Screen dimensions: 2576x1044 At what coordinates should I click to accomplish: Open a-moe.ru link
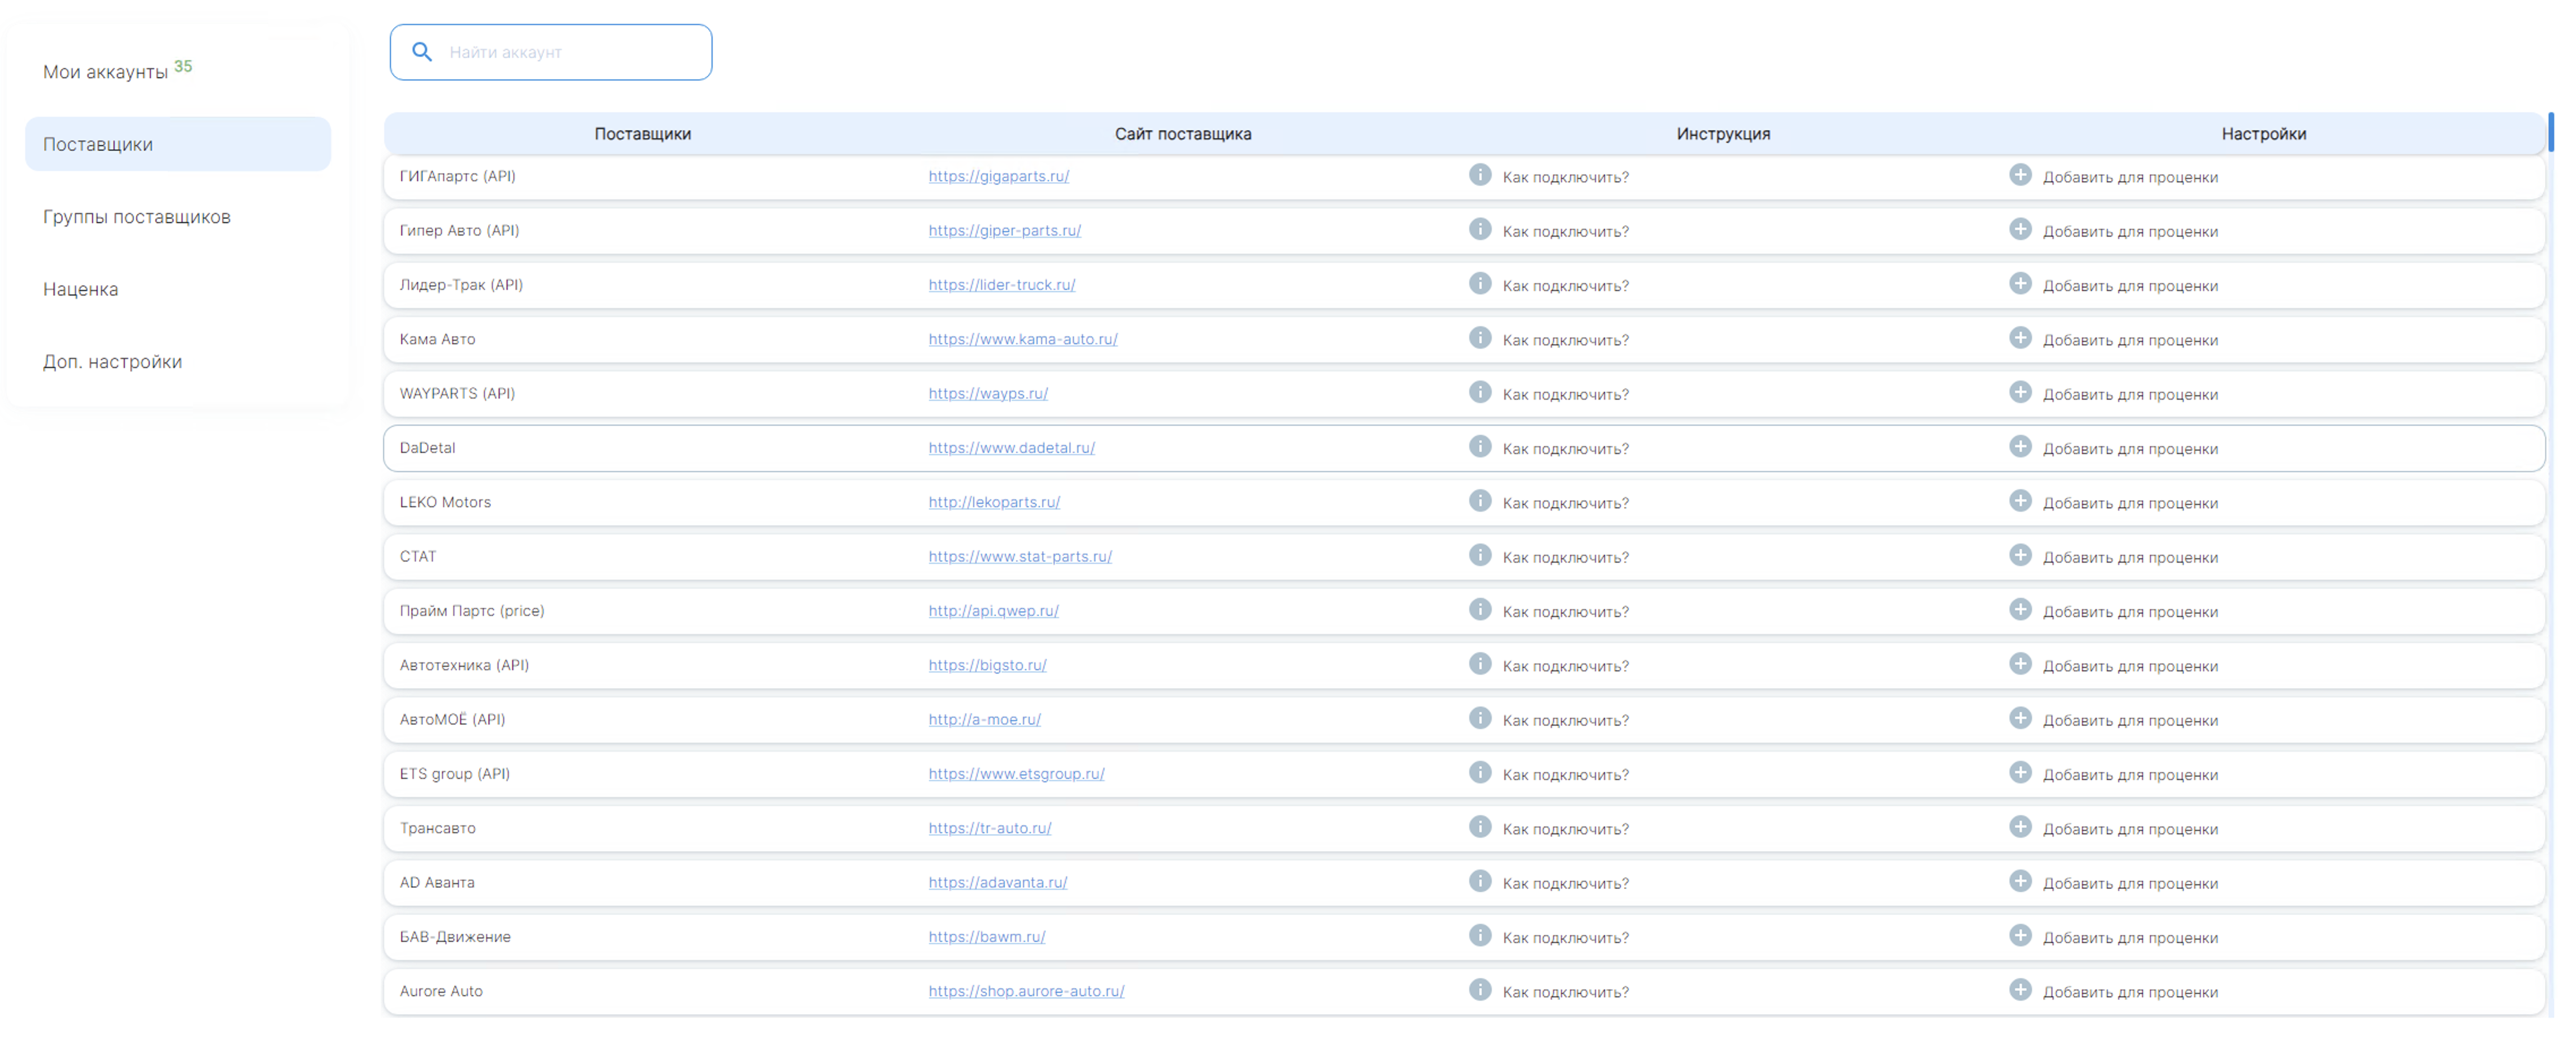(x=984, y=719)
